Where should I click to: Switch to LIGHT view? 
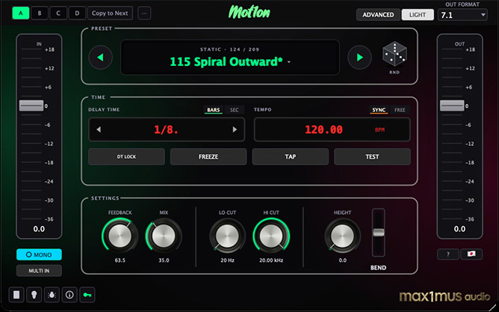(418, 15)
